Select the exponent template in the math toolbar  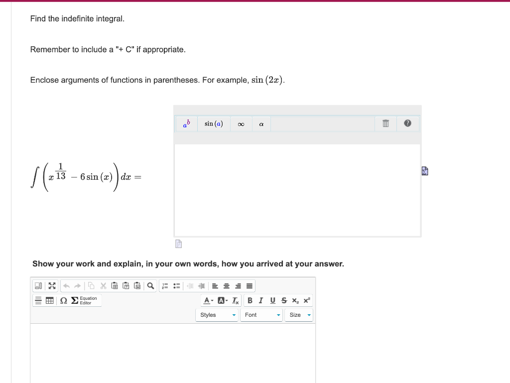[x=185, y=124]
